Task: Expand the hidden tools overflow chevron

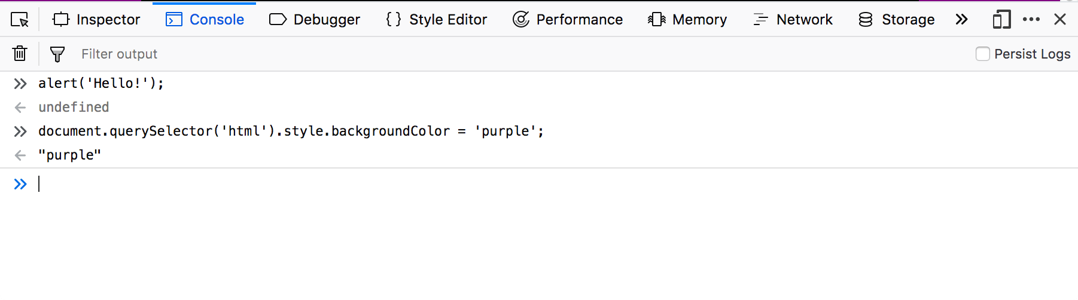Action: click(x=961, y=20)
